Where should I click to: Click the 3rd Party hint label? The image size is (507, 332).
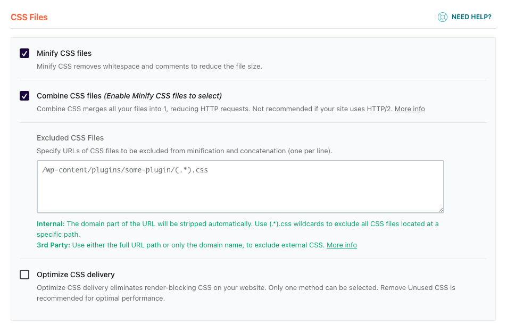point(53,245)
